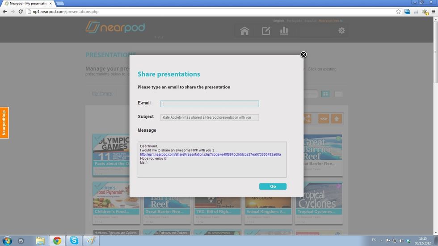The width and height of the screenshot is (438, 246).
Task: Click the Chrome taskbar icon
Action: [x=57, y=241]
